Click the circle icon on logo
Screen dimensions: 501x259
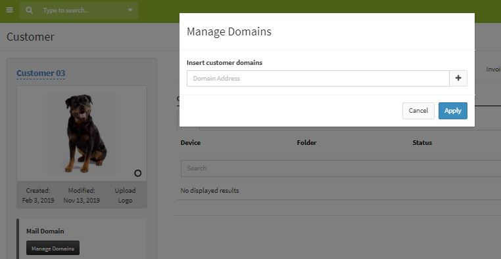click(137, 173)
